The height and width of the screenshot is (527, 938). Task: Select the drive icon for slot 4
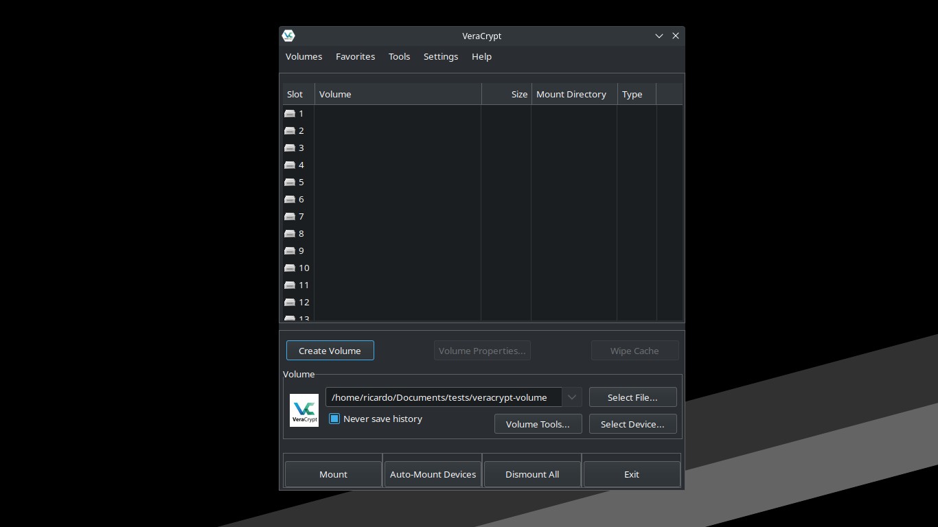290,165
